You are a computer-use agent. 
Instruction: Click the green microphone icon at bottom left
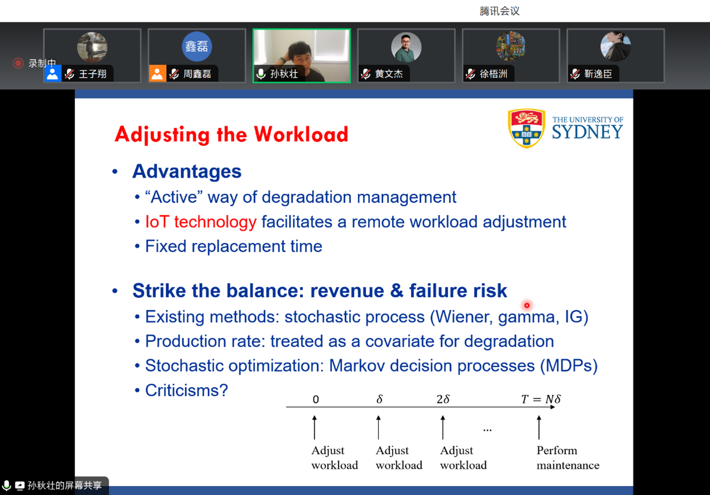click(7, 485)
